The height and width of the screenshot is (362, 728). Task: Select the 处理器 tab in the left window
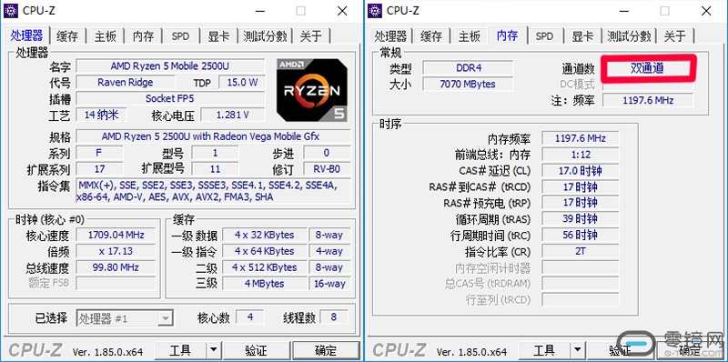click(x=27, y=35)
